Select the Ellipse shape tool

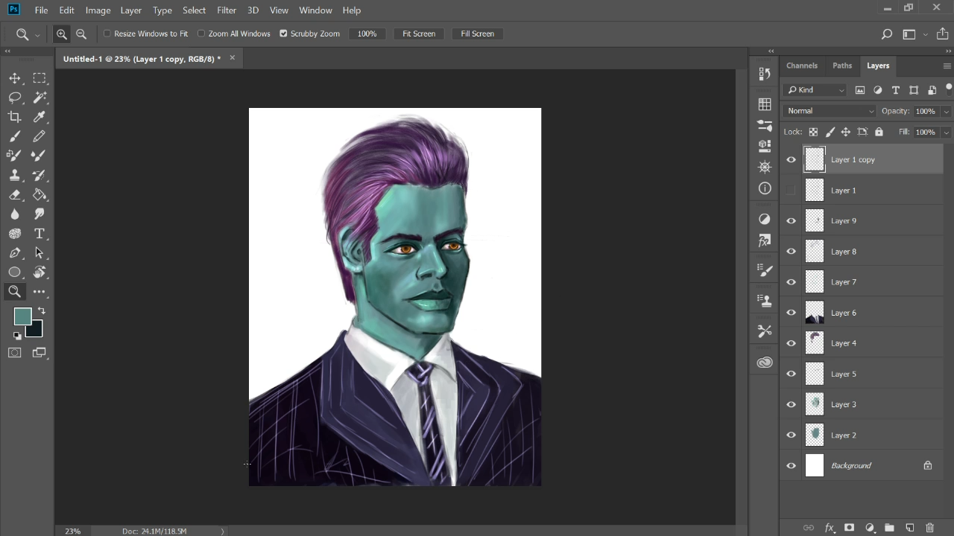pos(15,272)
